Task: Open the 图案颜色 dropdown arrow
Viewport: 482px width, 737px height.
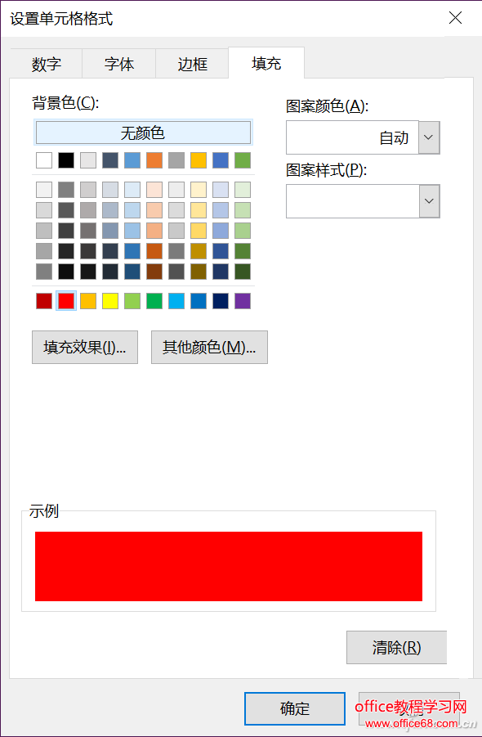Action: pos(429,137)
